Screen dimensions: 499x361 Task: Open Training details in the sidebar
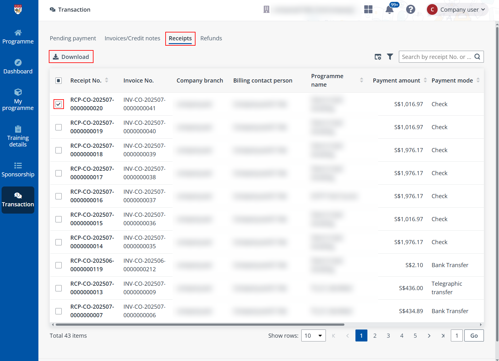[18, 137]
